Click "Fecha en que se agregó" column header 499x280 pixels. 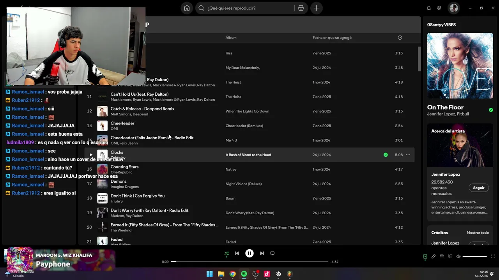coord(332,38)
